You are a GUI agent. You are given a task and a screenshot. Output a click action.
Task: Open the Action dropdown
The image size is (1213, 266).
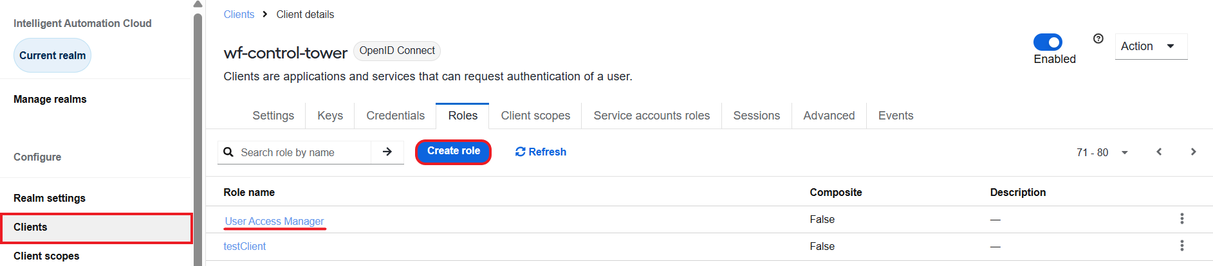tap(1151, 46)
